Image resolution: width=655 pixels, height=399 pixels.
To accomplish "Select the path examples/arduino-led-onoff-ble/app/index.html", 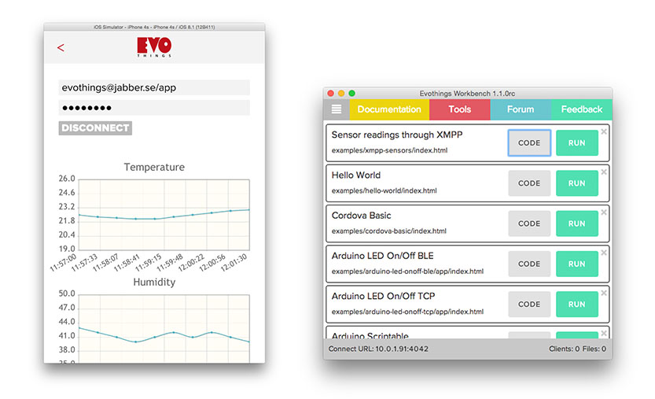I will (407, 272).
